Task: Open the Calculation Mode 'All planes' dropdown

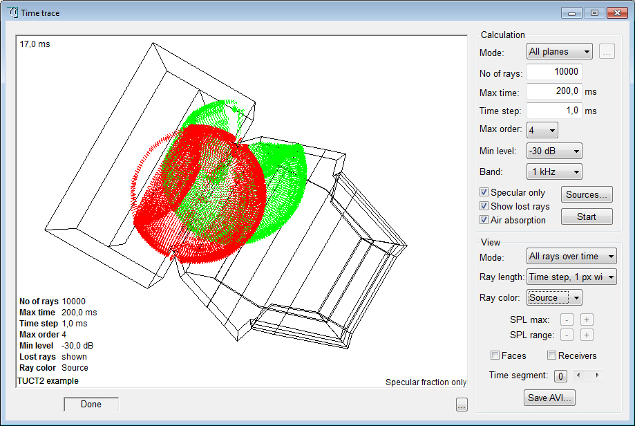Action: coord(559,51)
